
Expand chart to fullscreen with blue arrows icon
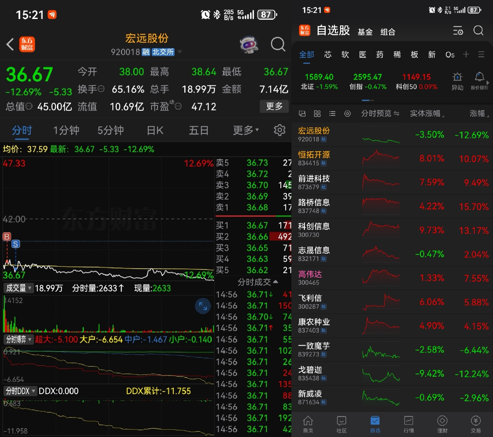click(x=203, y=306)
